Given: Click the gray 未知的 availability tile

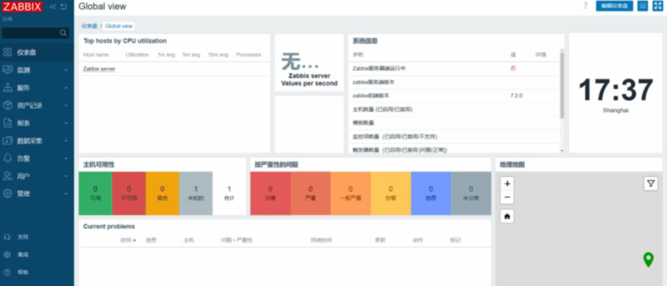Looking at the screenshot, I should (195, 193).
